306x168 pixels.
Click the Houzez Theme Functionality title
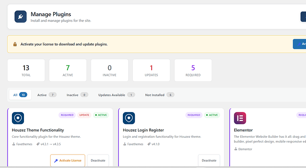[x=38, y=130]
